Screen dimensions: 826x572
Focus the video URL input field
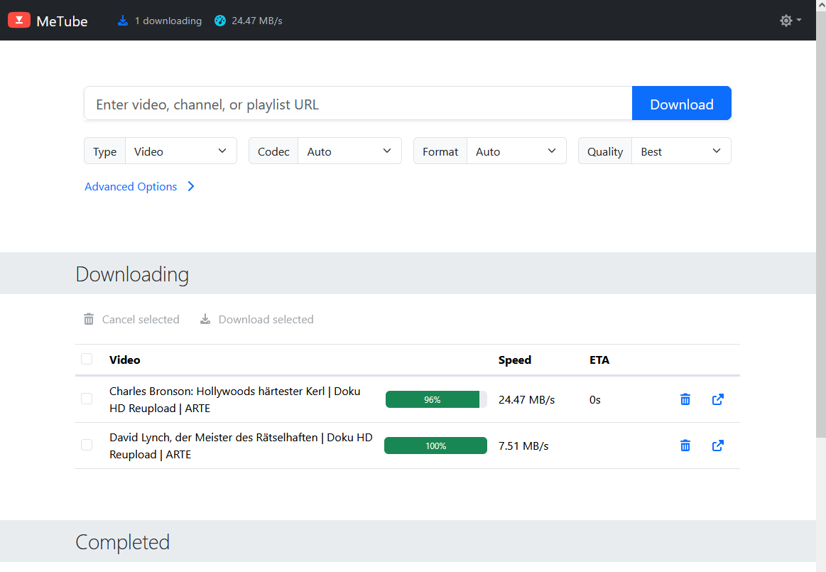point(358,104)
